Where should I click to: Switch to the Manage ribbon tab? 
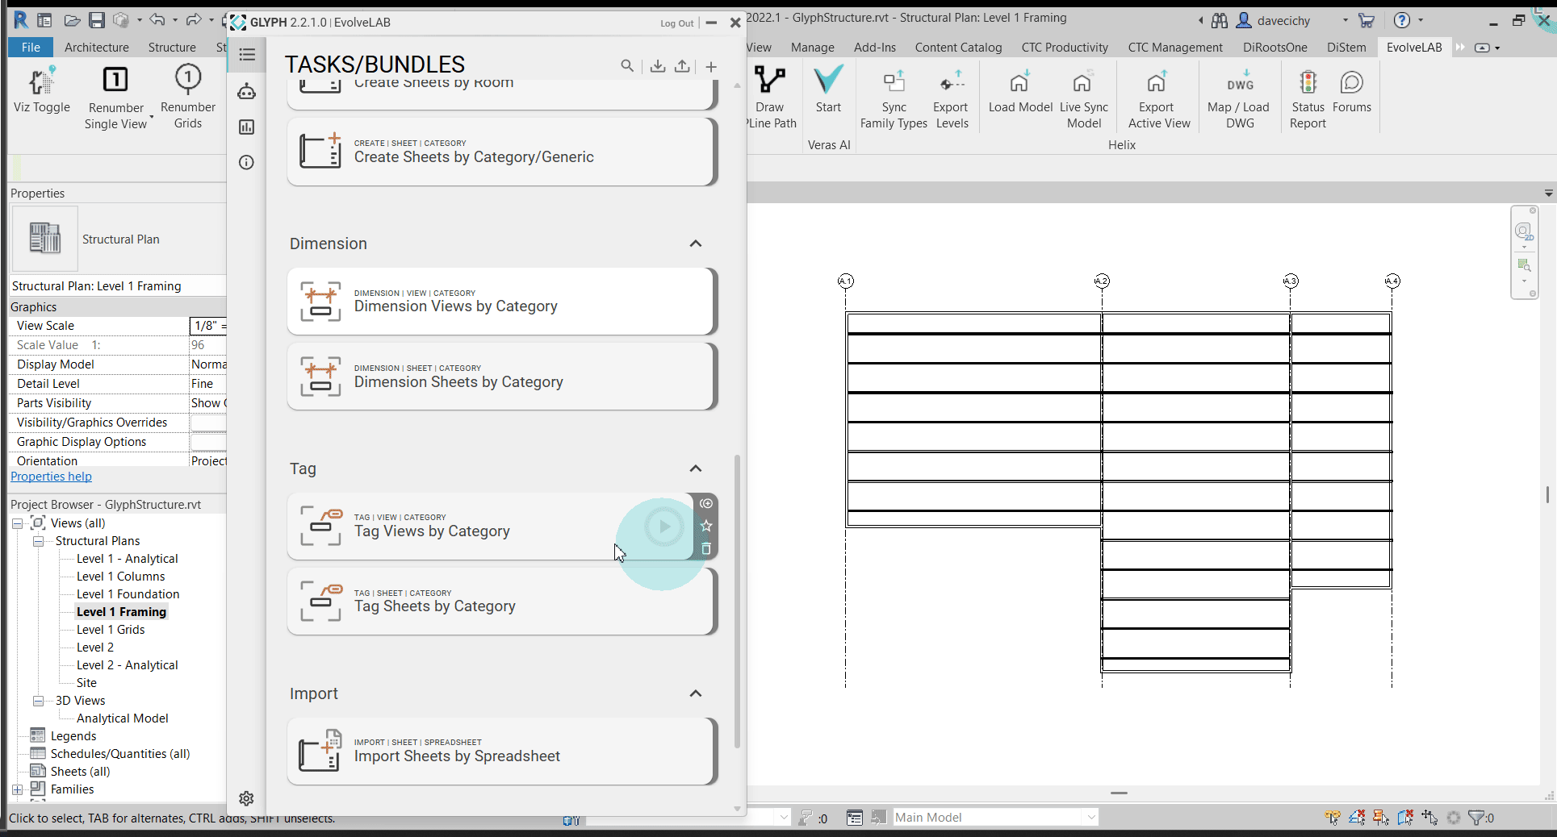pyautogui.click(x=811, y=47)
